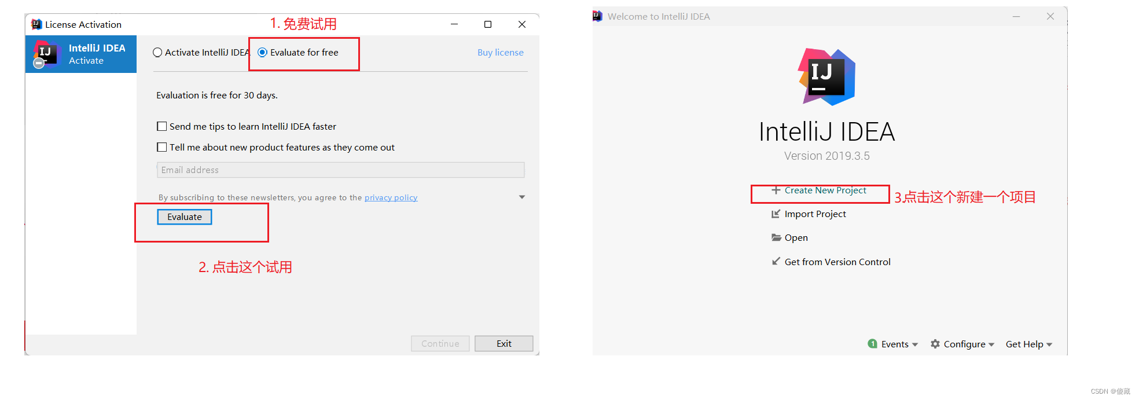The image size is (1139, 400).
Task: Enable Send me tips to learn IntelliJ IDEA faster checkbox
Action: [x=162, y=126]
